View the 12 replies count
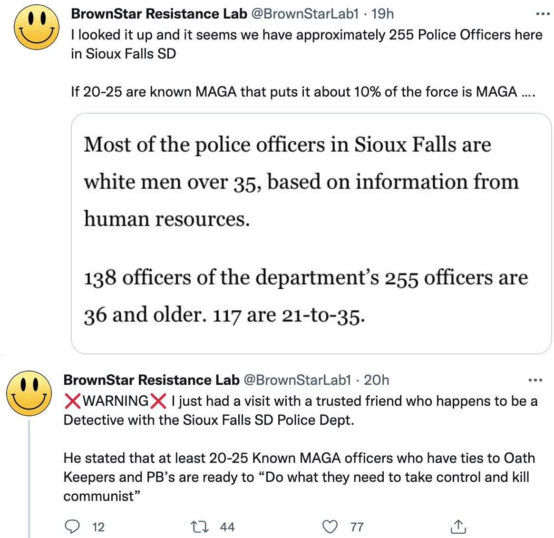 [98, 527]
